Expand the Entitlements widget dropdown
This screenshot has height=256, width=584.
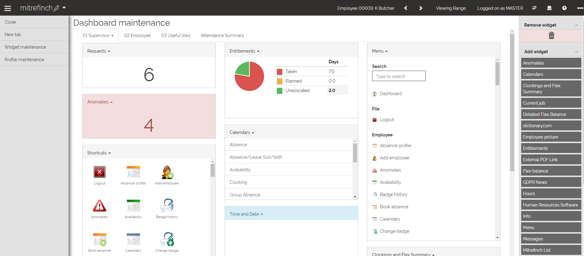pyautogui.click(x=258, y=51)
